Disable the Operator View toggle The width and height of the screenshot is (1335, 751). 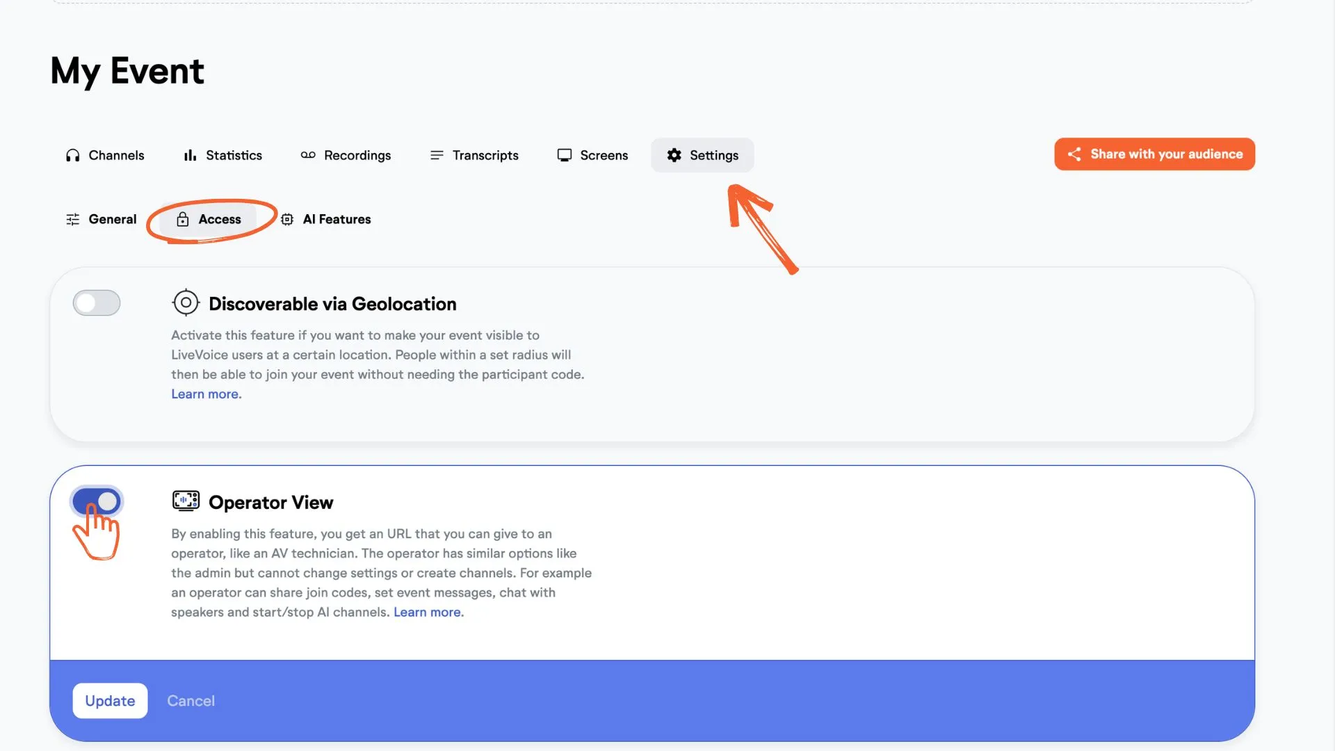97,501
